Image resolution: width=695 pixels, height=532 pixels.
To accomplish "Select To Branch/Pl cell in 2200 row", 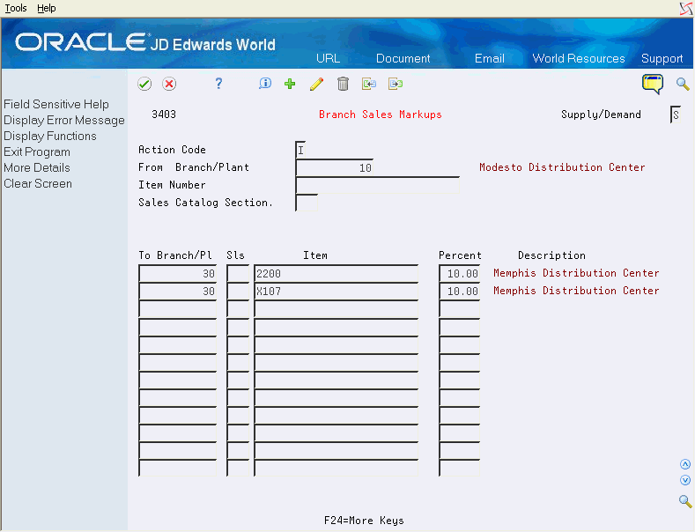I will click(178, 274).
